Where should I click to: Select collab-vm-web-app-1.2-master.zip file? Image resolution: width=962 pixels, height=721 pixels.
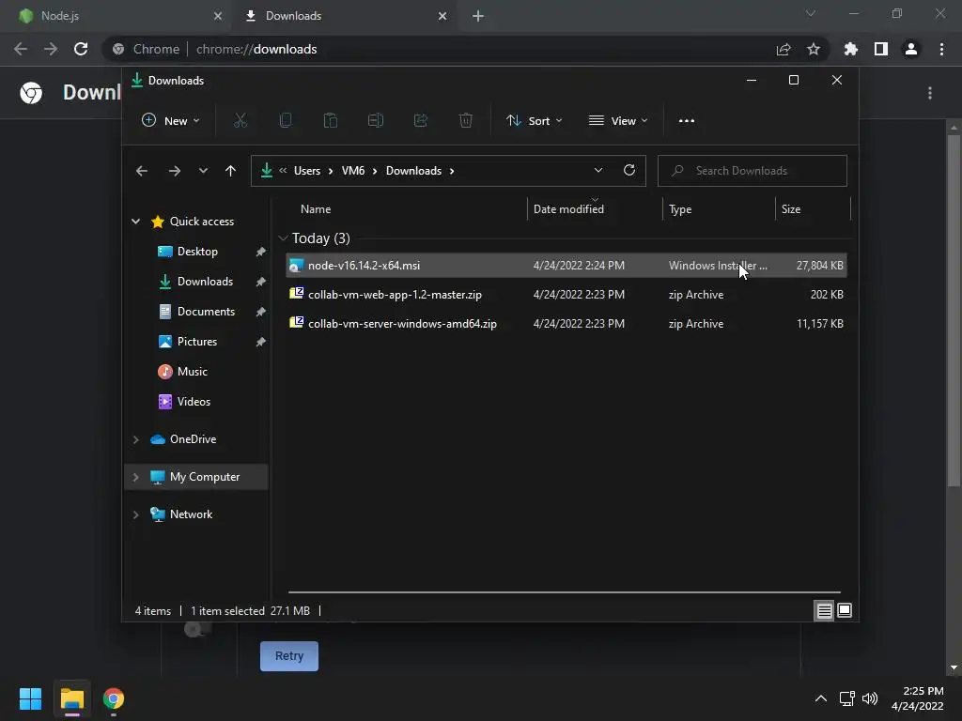tap(566, 295)
